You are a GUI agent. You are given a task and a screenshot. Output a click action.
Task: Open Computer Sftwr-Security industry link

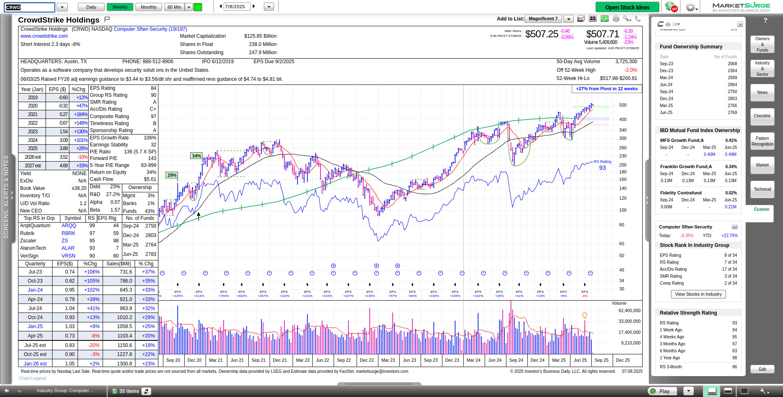[x=150, y=29]
